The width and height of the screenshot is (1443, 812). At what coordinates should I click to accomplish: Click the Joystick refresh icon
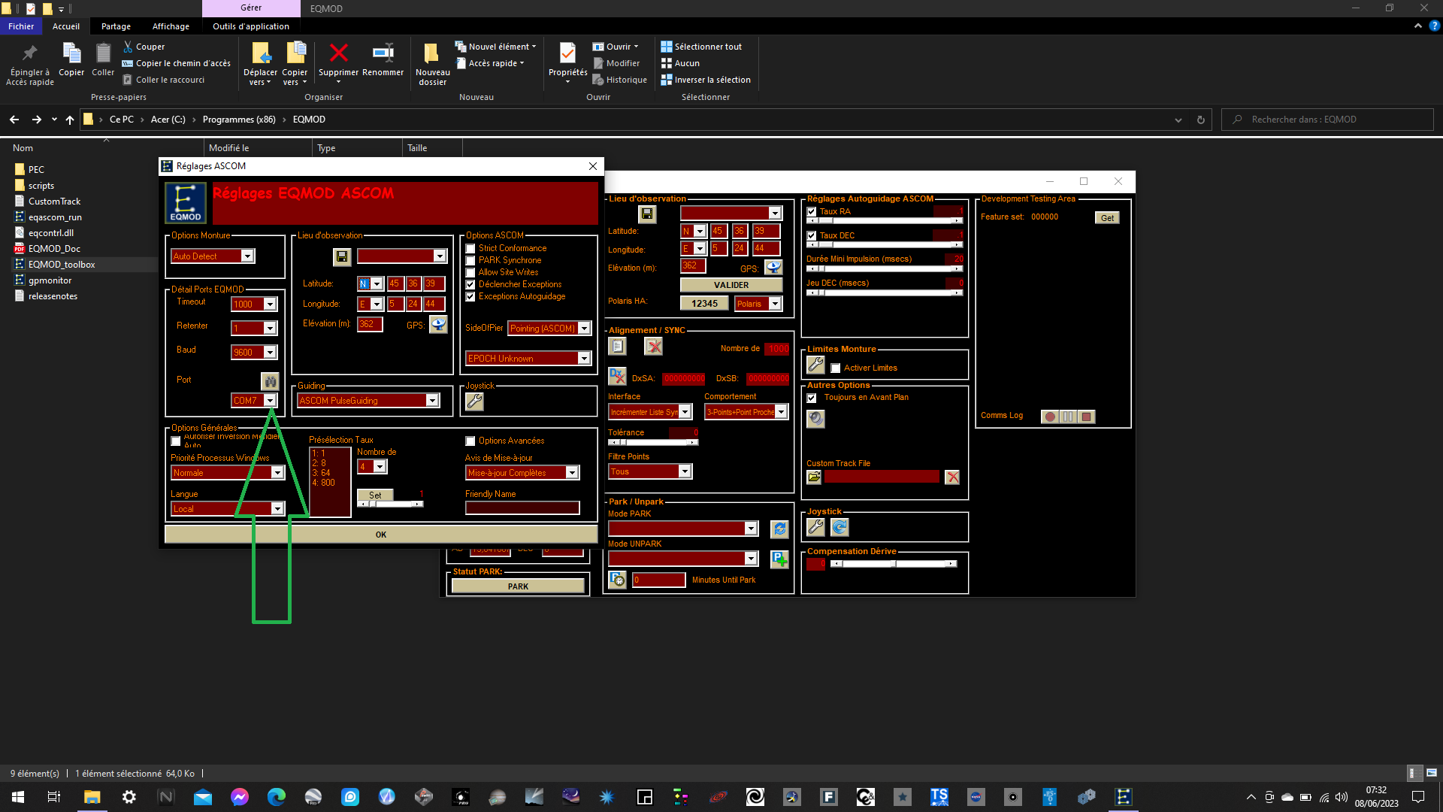pos(839,528)
